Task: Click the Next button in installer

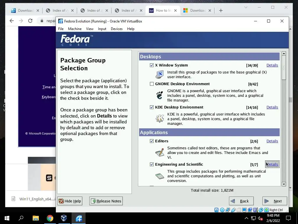Action: [x=275, y=201]
